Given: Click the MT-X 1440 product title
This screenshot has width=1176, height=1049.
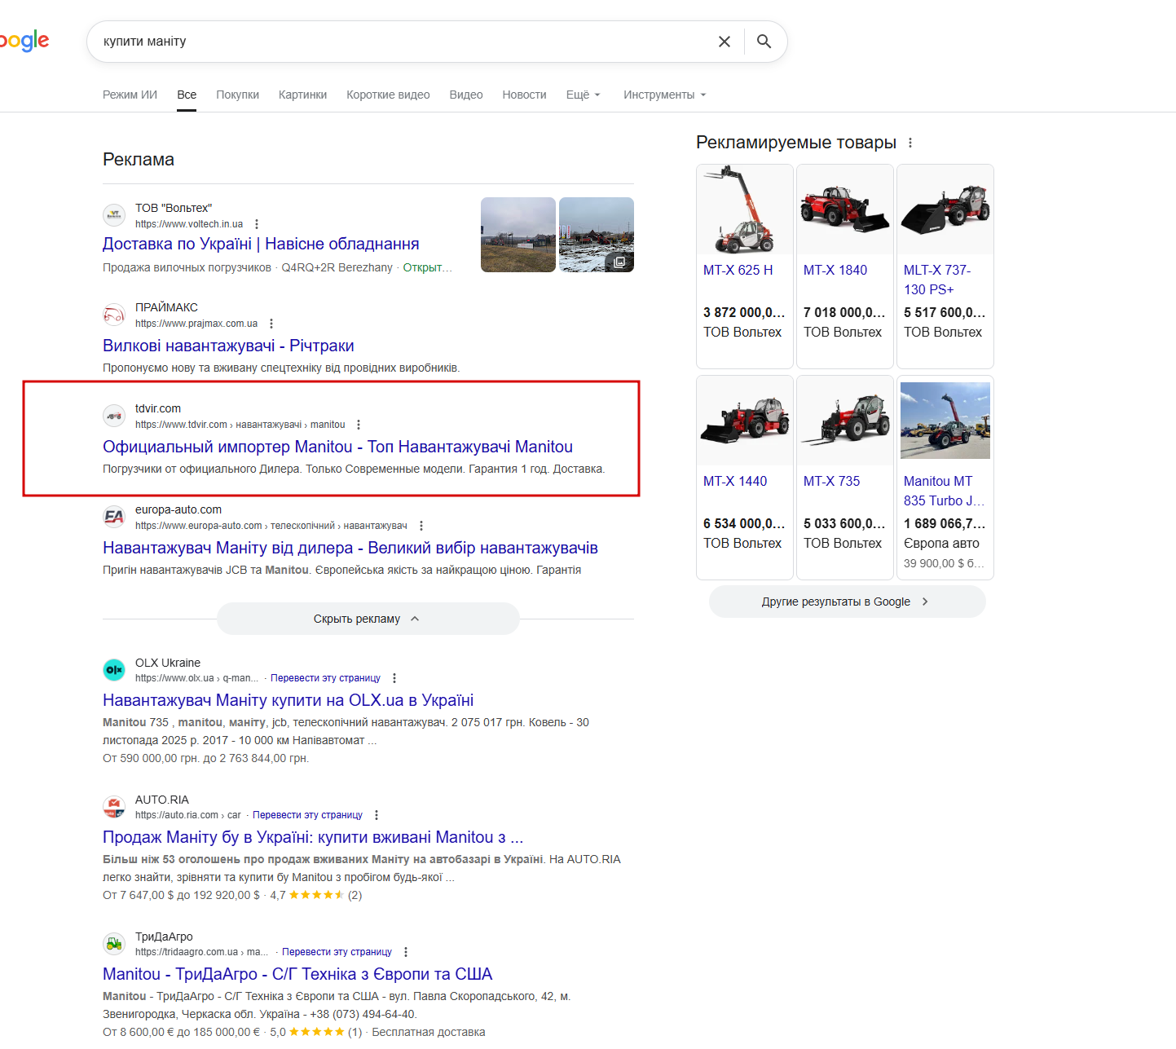Looking at the screenshot, I should tap(735, 481).
